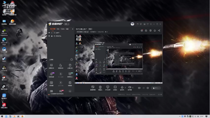This screenshot has width=210, height=118.
Task: Expand speaker options arrow beside speaker icon
Action: 133,88
